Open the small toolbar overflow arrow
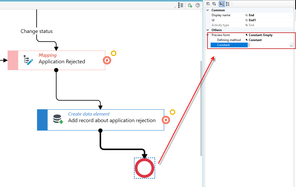Viewport: 296px width, 187px height. [x=175, y=7]
